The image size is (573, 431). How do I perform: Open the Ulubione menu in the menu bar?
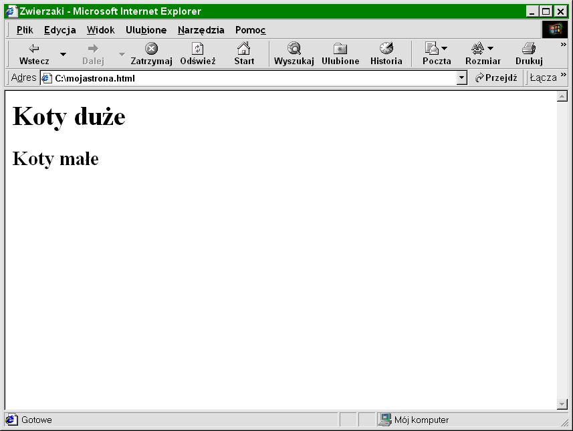click(x=146, y=30)
